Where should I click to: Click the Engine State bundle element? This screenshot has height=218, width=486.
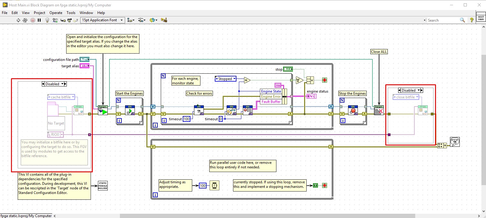[271, 91]
